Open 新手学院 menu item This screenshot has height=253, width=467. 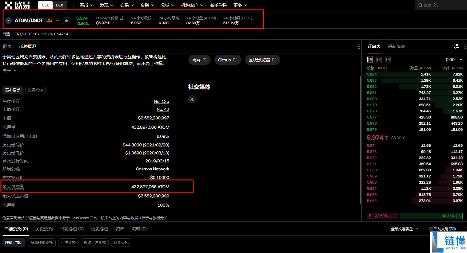[218, 5]
